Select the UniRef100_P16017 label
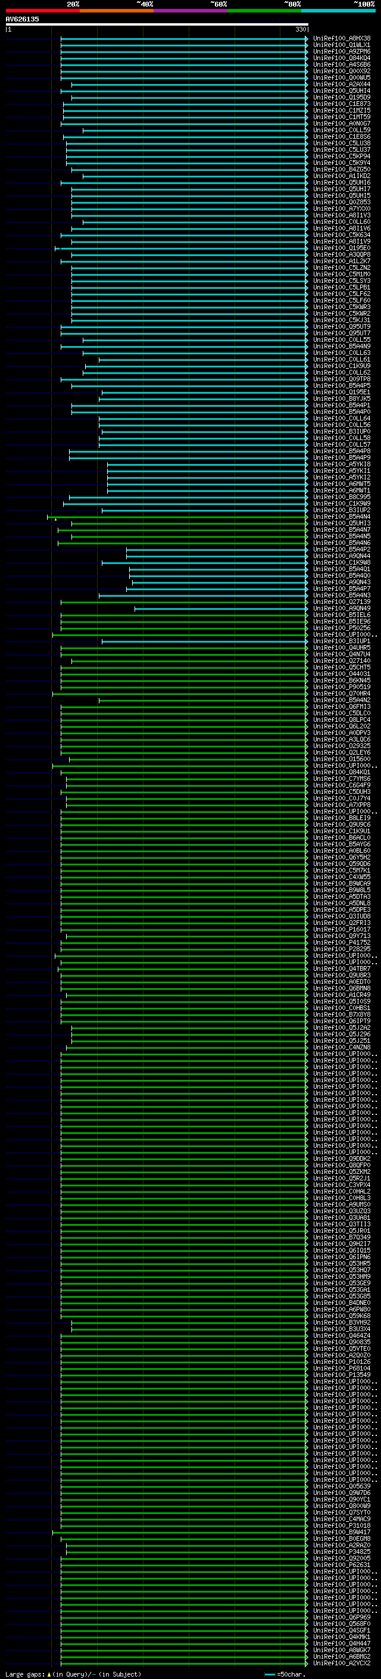Image resolution: width=381 pixels, height=1679 pixels. pos(342,930)
